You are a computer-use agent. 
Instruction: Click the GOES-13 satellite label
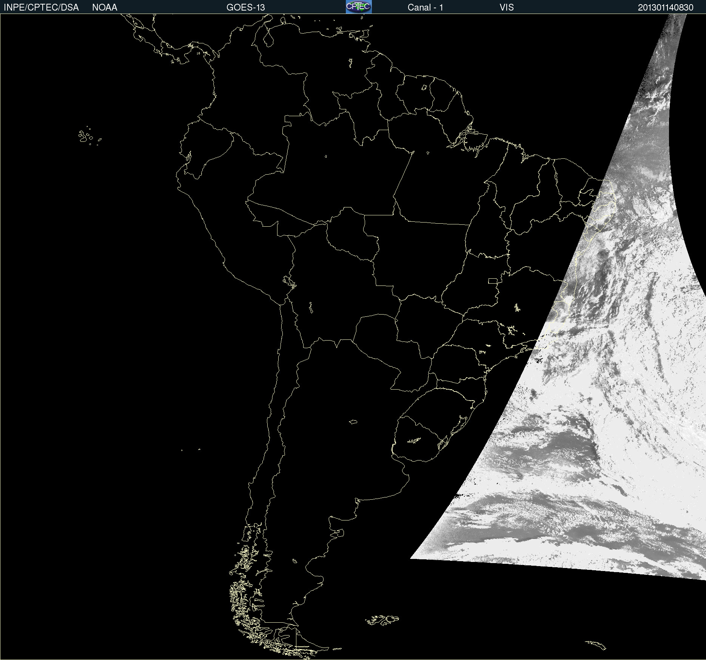click(246, 8)
